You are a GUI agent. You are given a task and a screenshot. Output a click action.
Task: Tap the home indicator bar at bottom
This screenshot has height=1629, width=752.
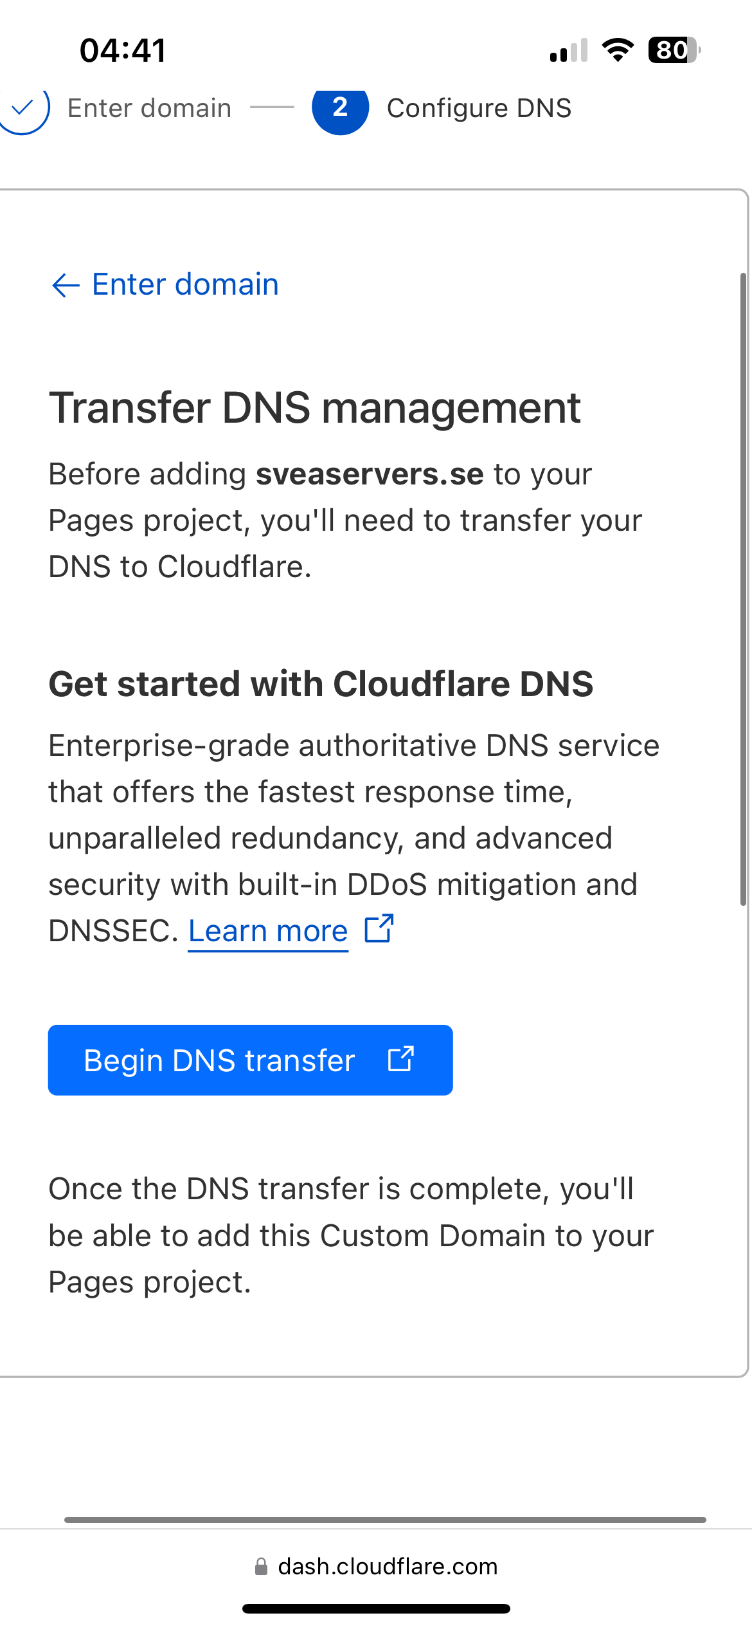click(x=376, y=1608)
